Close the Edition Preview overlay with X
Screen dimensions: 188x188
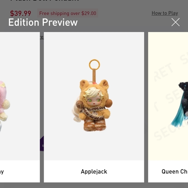tap(175, 22)
